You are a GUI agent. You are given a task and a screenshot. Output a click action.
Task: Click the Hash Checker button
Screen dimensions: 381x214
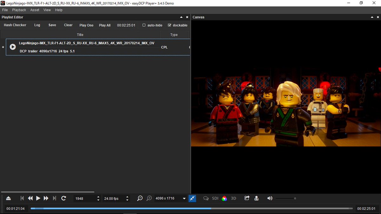[x=15, y=25]
